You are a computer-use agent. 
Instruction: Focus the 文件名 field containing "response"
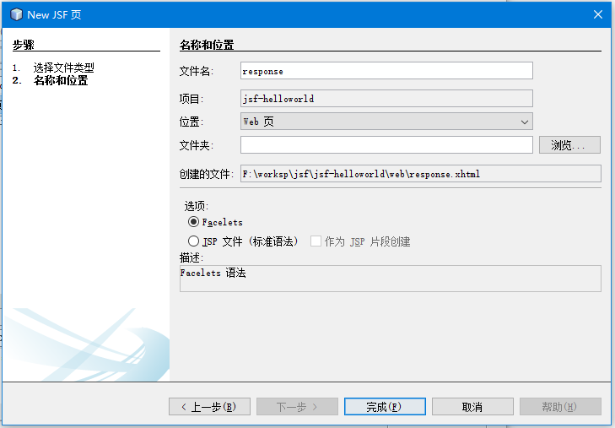386,71
